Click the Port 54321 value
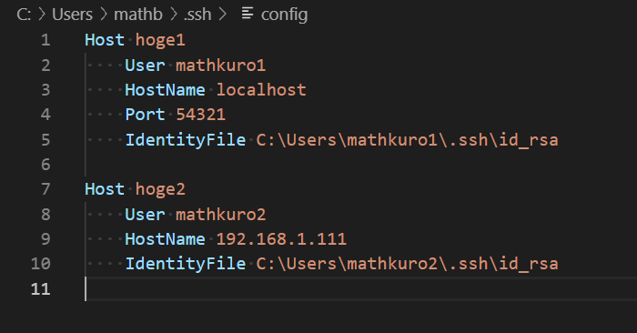Image resolution: width=637 pixels, height=333 pixels. click(201, 115)
